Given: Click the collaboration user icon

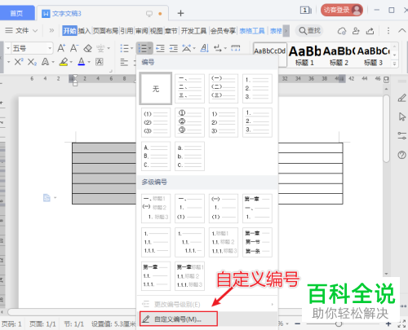Looking at the screenshot, I should click(356, 31).
